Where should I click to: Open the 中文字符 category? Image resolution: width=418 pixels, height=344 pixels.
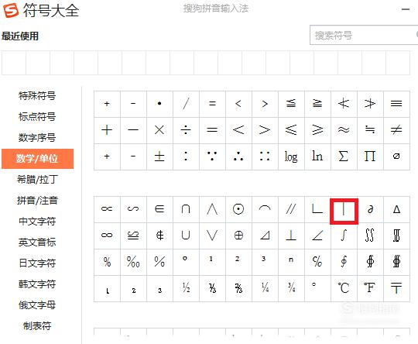tap(37, 222)
